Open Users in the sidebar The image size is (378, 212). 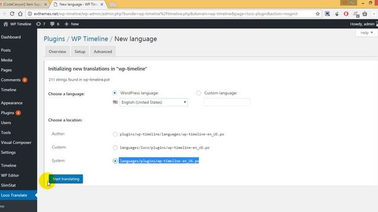[6, 122]
